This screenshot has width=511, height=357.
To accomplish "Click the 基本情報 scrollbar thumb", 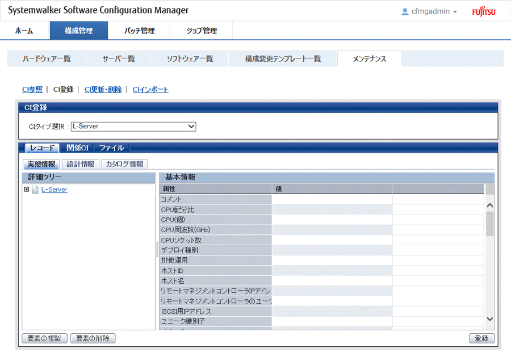I will click(x=490, y=224).
